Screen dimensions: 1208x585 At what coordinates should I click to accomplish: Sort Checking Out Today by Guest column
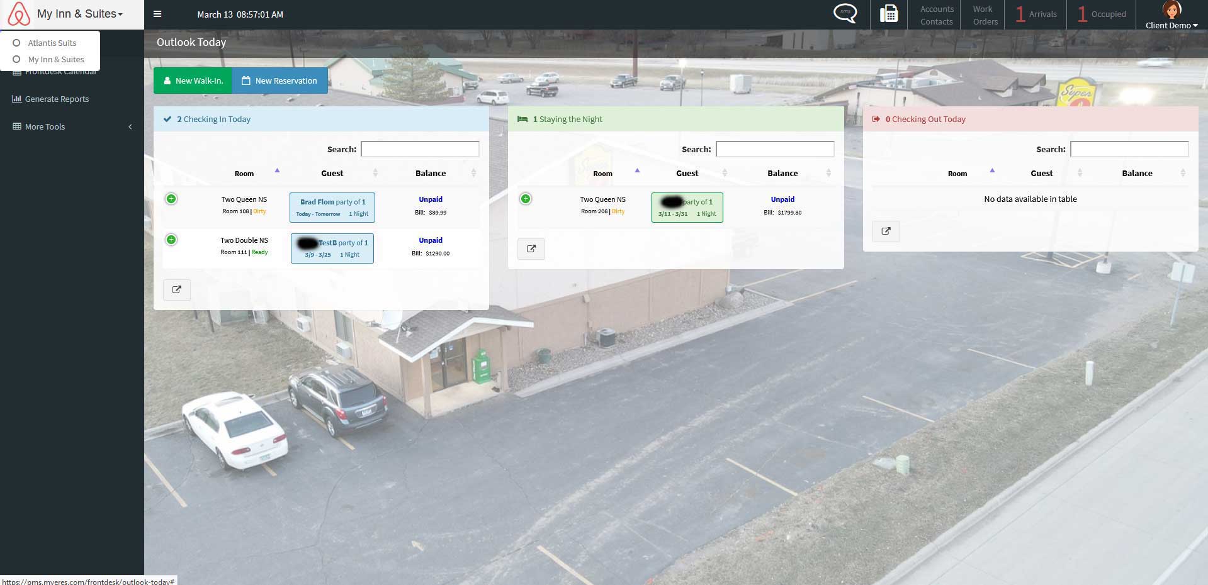[1041, 173]
